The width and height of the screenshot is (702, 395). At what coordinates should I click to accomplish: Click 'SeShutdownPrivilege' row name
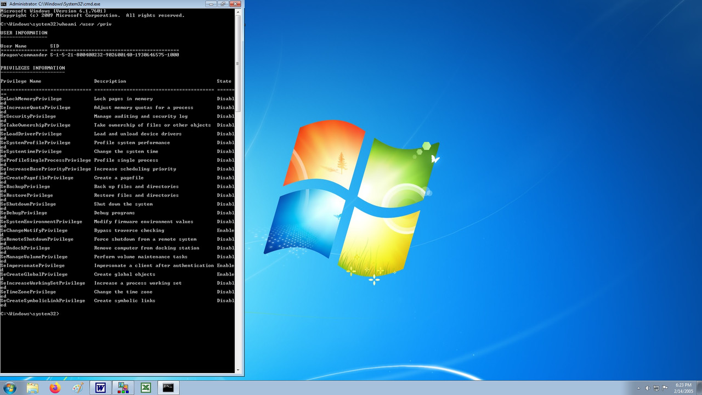pos(28,204)
